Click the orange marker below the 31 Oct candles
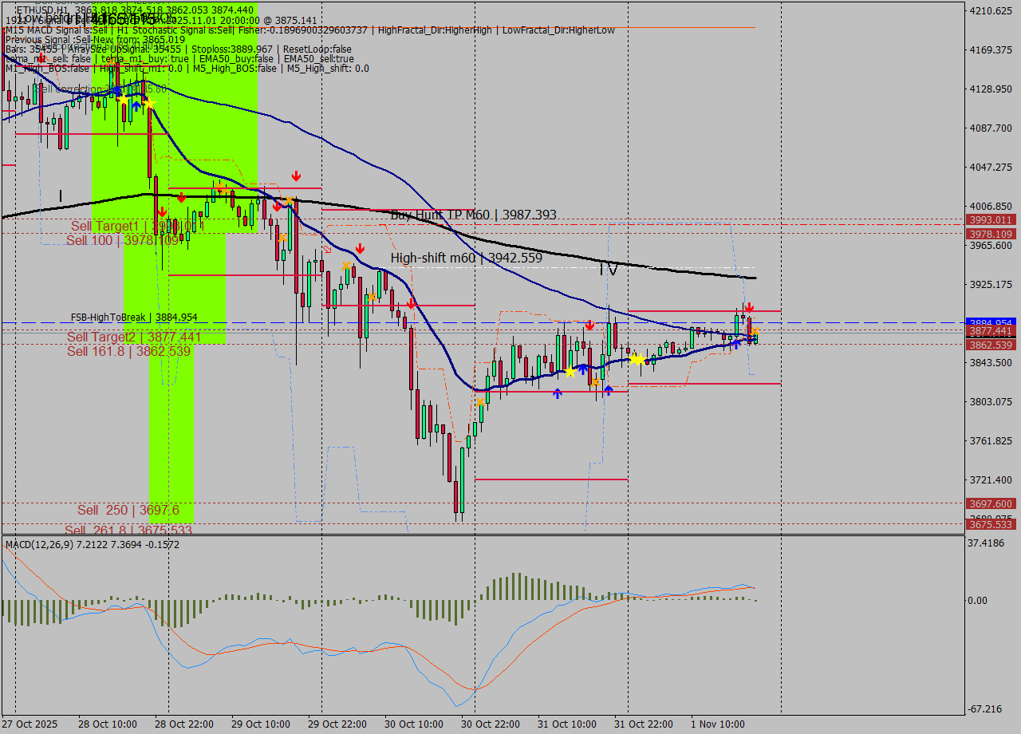This screenshot has height=734, width=1021. coord(596,382)
